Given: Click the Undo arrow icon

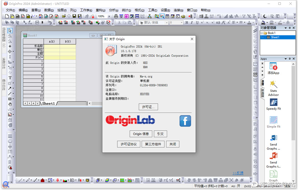Looking at the screenshot, I should pyautogui.click(x=50, y=22).
